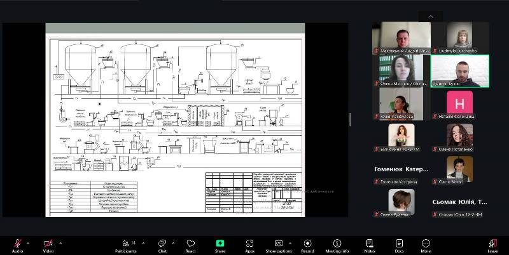
Task: Open the Chat panel
Action: (162, 244)
